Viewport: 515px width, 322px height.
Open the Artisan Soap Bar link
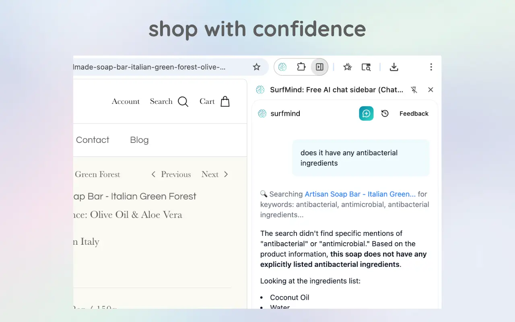(x=360, y=194)
